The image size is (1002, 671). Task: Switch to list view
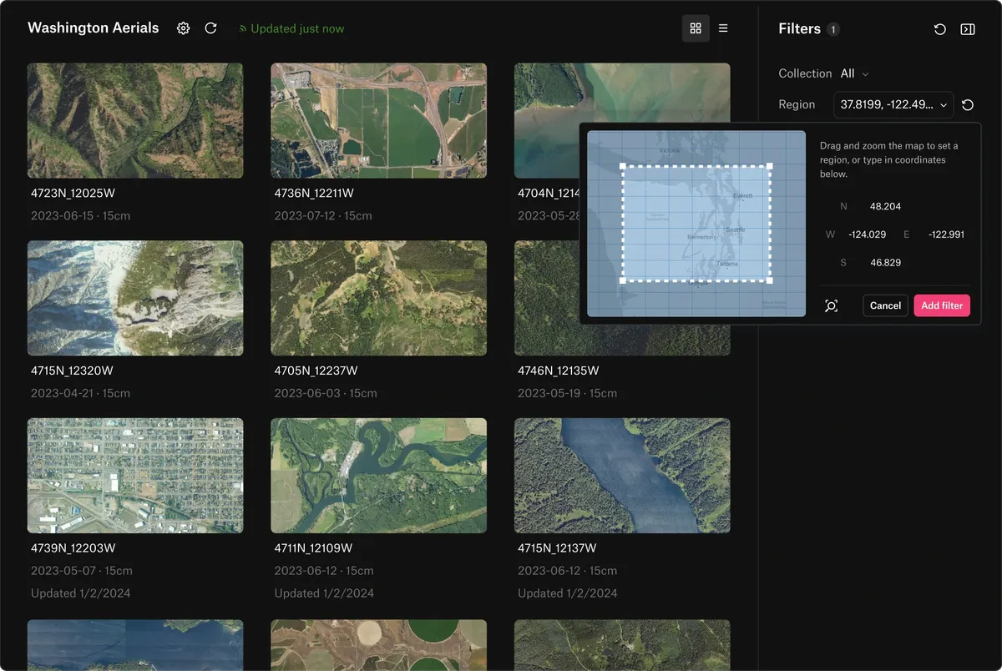tap(723, 28)
